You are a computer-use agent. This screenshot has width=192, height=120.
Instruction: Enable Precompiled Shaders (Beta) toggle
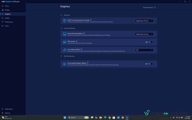point(151,64)
